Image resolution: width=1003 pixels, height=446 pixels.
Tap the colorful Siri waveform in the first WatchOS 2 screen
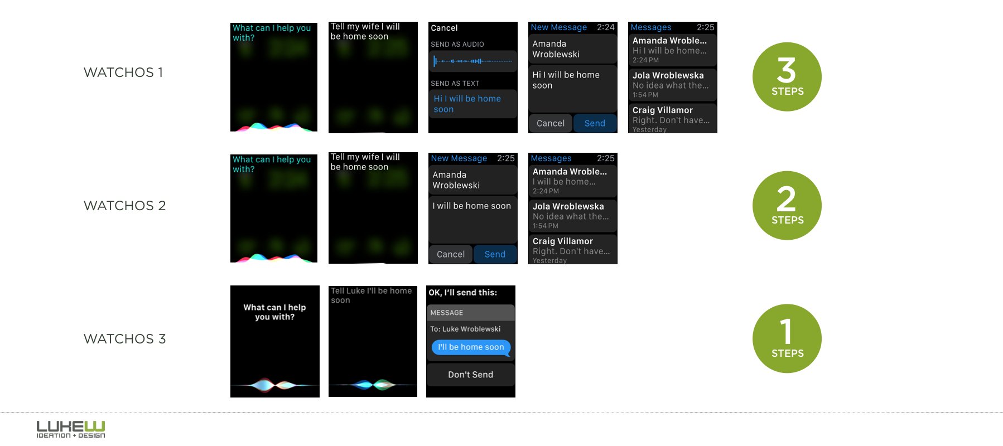coord(274,258)
